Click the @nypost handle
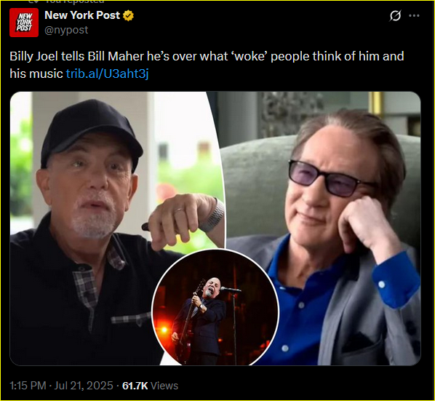 (66, 30)
